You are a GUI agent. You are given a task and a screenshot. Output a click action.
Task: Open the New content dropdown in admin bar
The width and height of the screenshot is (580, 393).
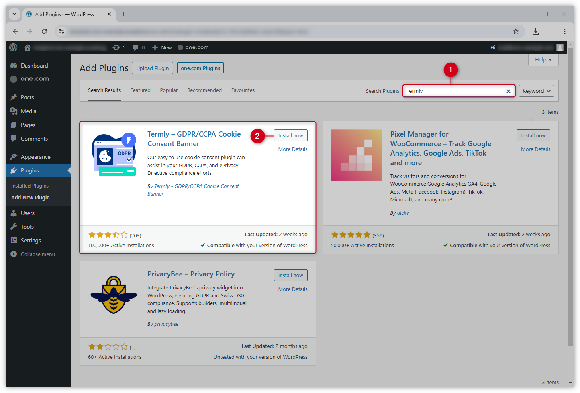click(161, 47)
